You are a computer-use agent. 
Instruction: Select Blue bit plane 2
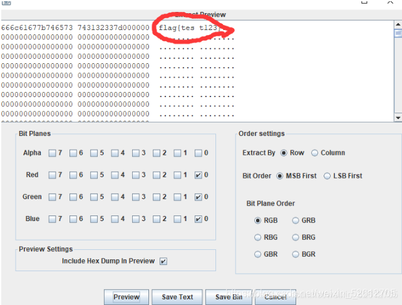point(157,219)
